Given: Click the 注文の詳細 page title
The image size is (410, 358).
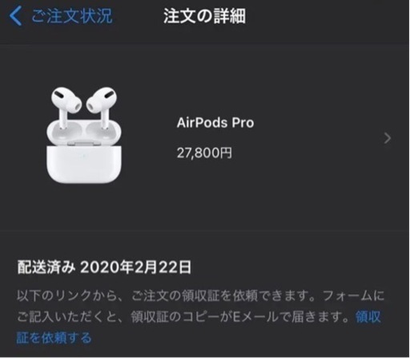Looking at the screenshot, I should click(204, 16).
